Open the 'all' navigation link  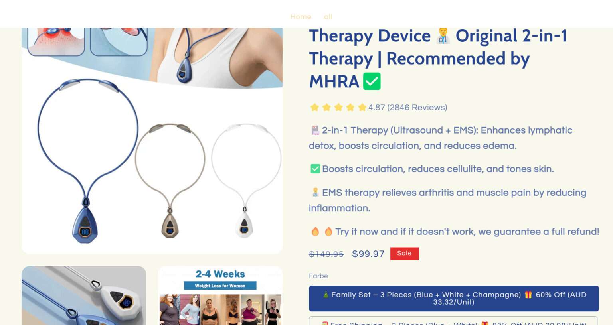(328, 17)
